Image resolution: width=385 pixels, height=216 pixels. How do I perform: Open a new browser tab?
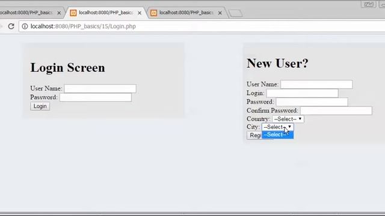point(235,13)
